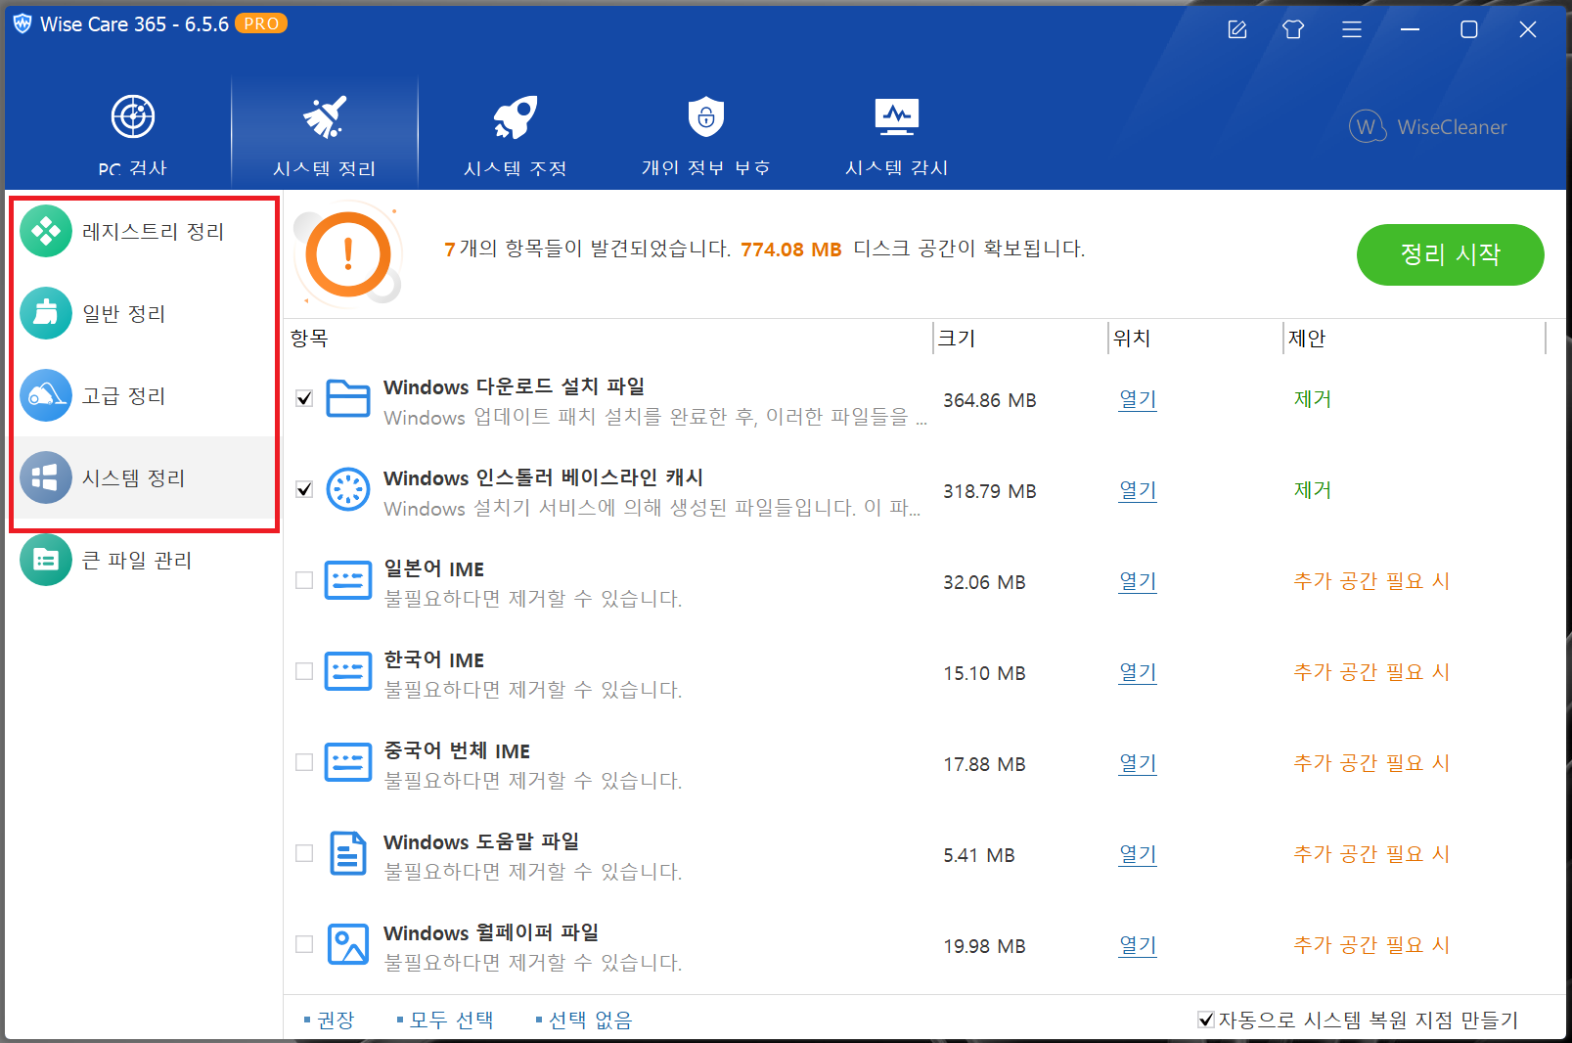Start cleaning with 정리 시작 button

[1450, 254]
